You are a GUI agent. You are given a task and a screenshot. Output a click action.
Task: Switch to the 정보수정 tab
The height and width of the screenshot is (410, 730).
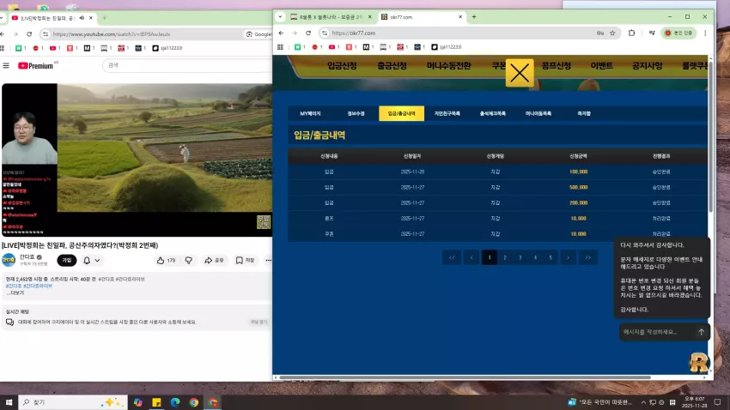(x=356, y=113)
